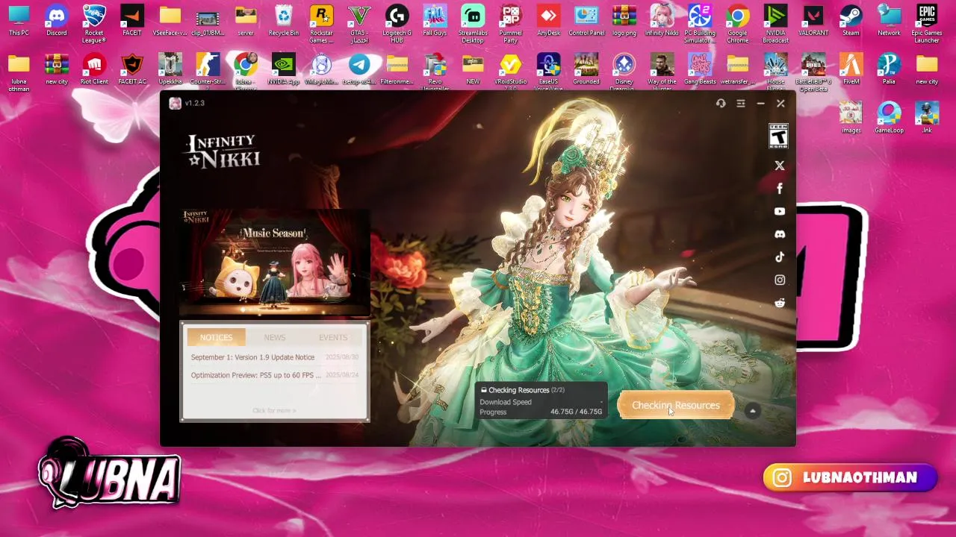Click the ESRB Teen rating badge

(779, 136)
